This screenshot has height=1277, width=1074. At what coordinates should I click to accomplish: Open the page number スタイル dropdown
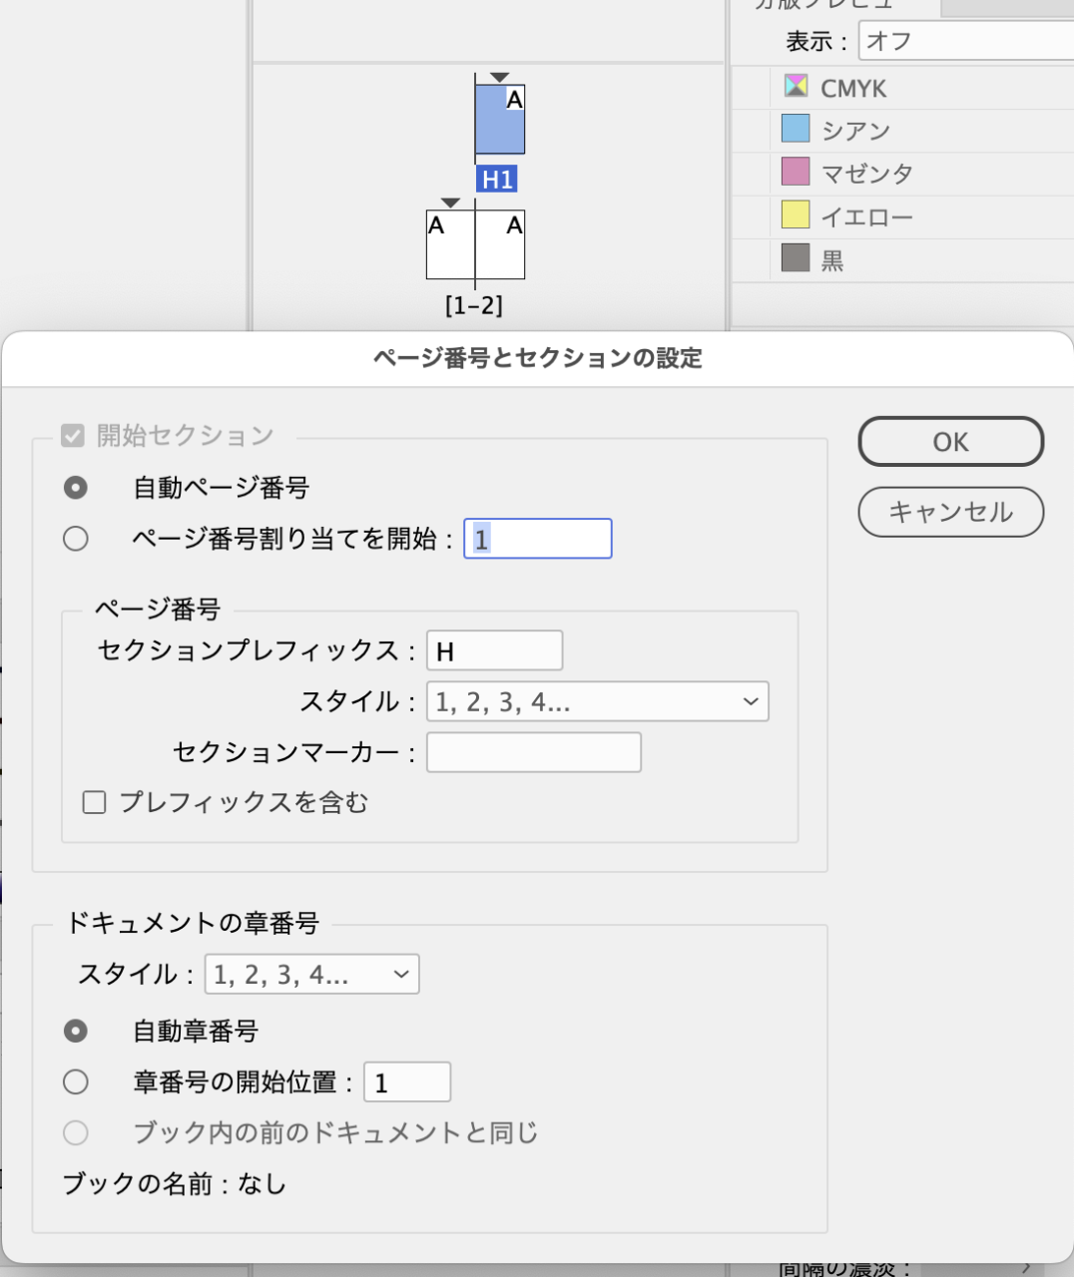[597, 702]
